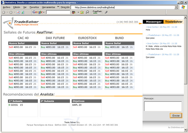Click the Señales de Futuros RealTime heading

29,32
